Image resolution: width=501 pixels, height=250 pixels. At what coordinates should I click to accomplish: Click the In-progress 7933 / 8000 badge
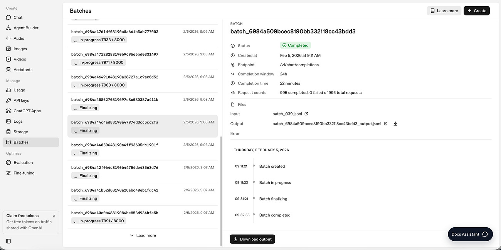[x=99, y=40]
